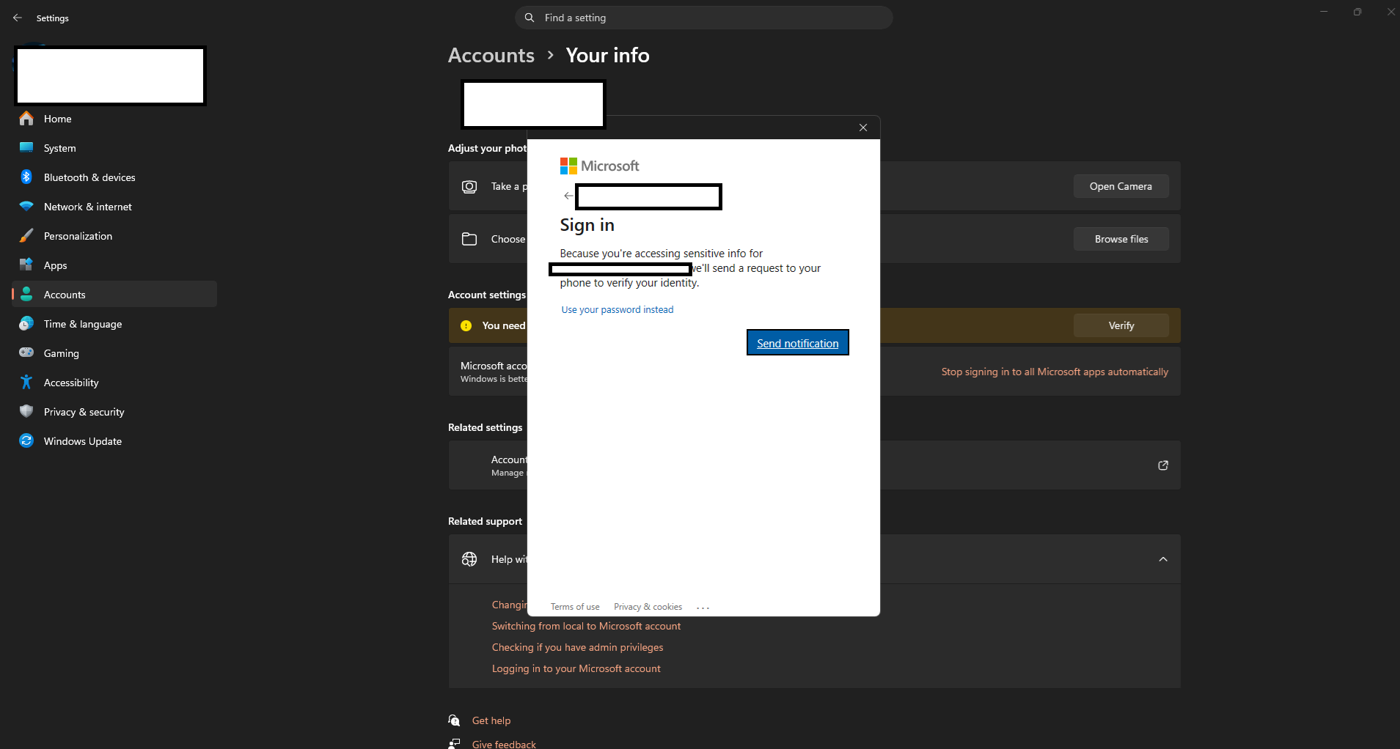
Task: Click the Time & language globe icon
Action: [26, 324]
